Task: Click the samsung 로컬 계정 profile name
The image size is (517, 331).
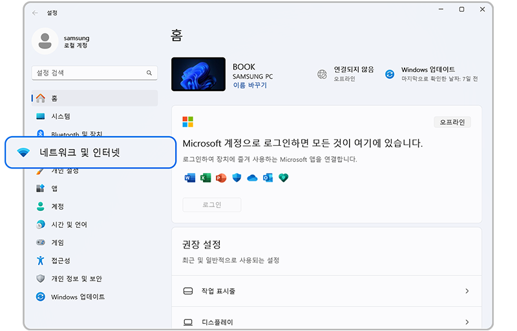Action: click(76, 41)
